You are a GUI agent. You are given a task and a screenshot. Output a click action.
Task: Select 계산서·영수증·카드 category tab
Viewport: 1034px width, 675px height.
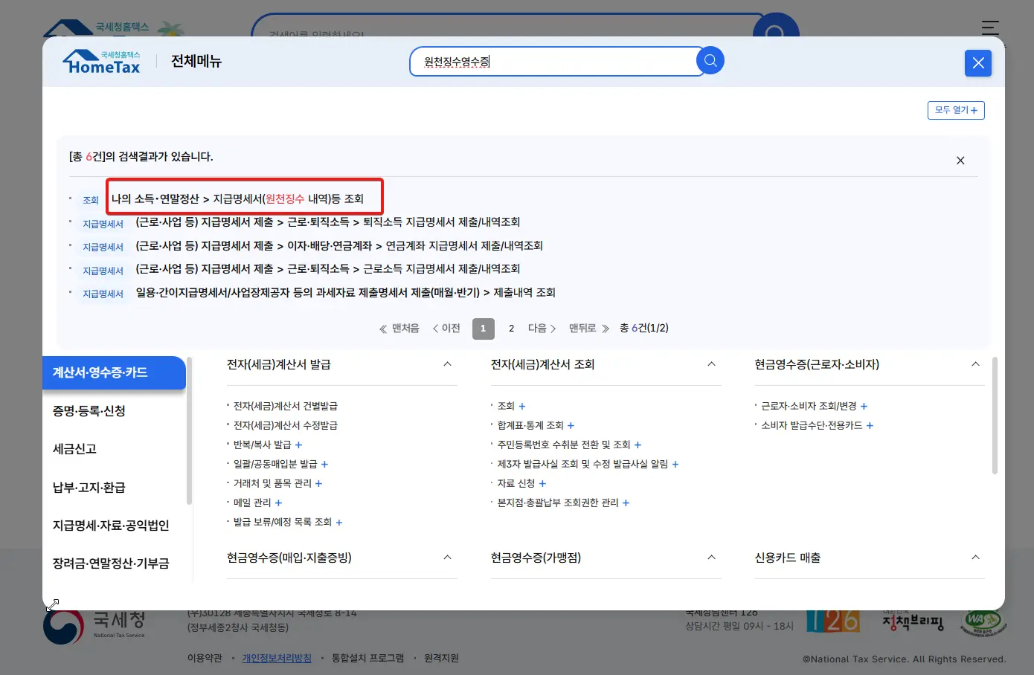coord(114,372)
